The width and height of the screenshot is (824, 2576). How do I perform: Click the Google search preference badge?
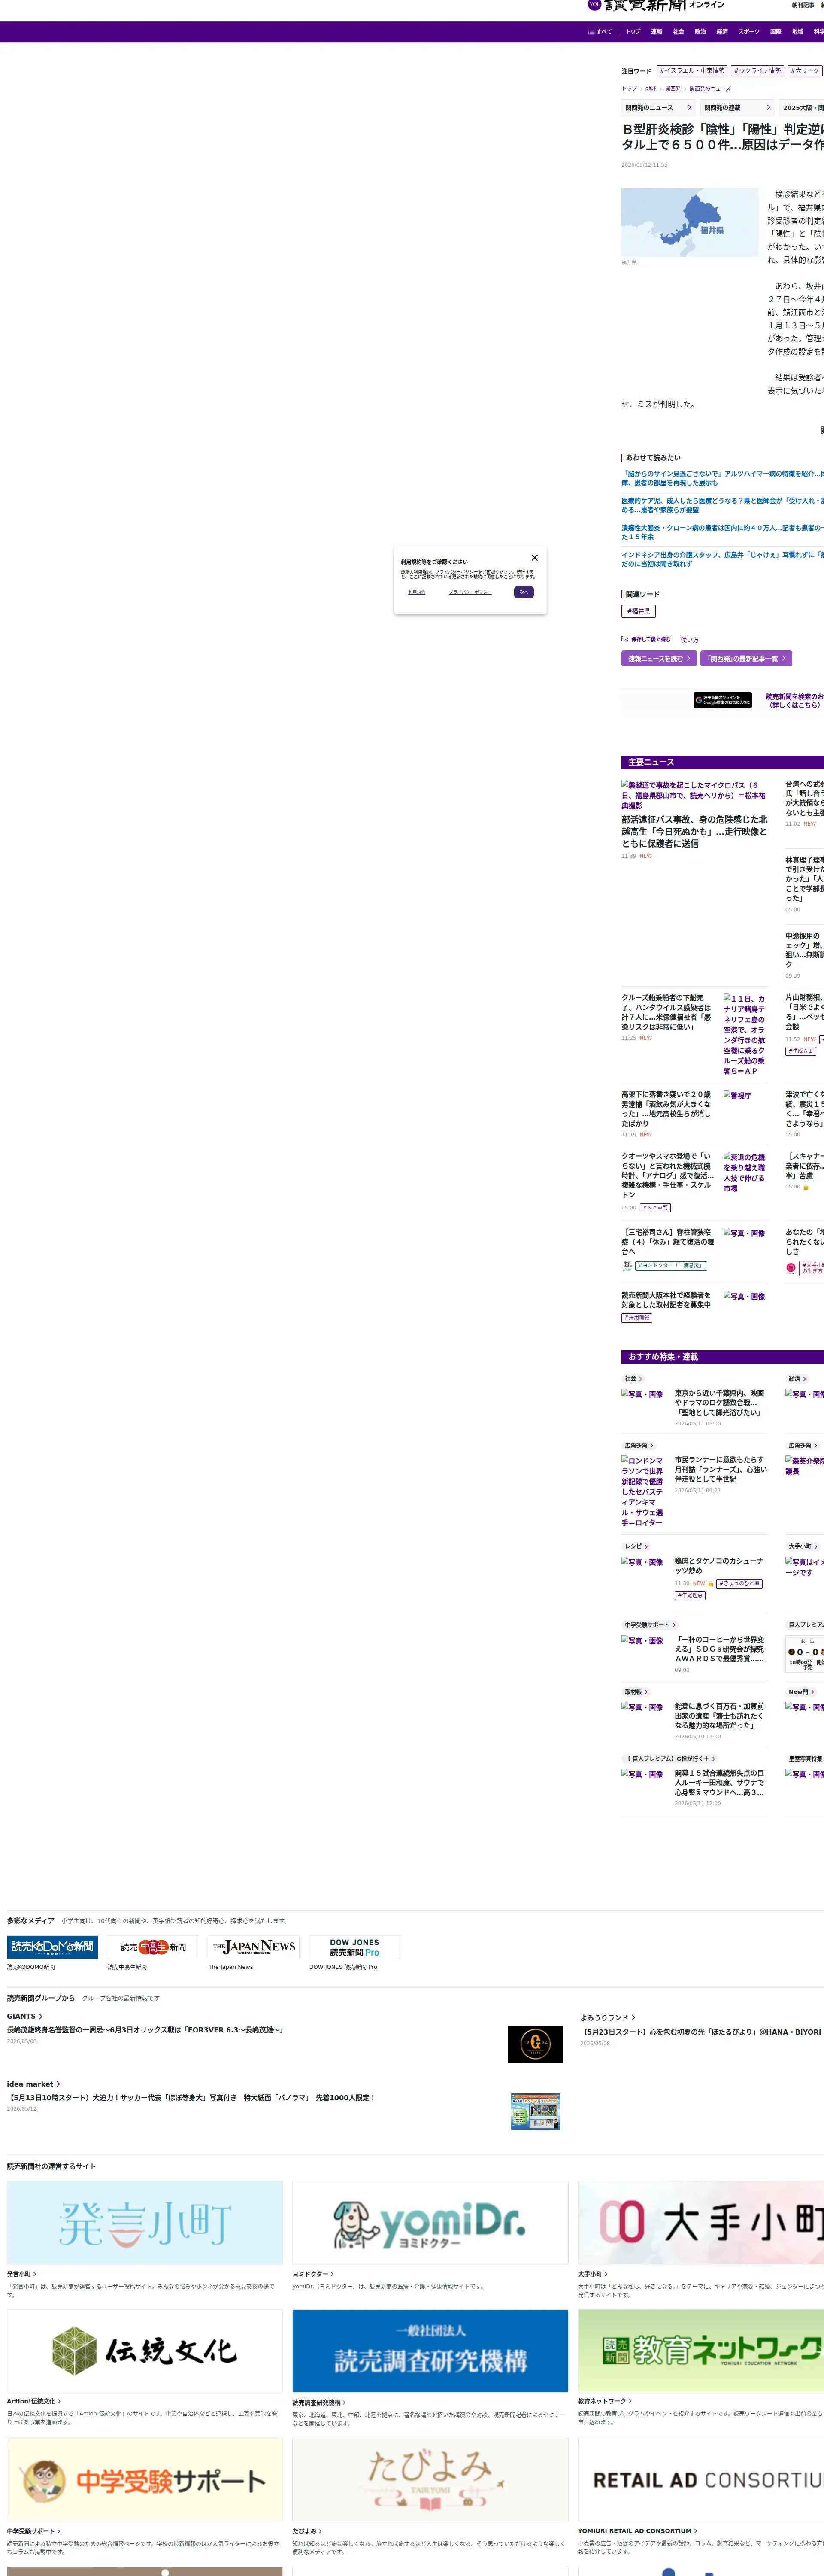pos(722,700)
